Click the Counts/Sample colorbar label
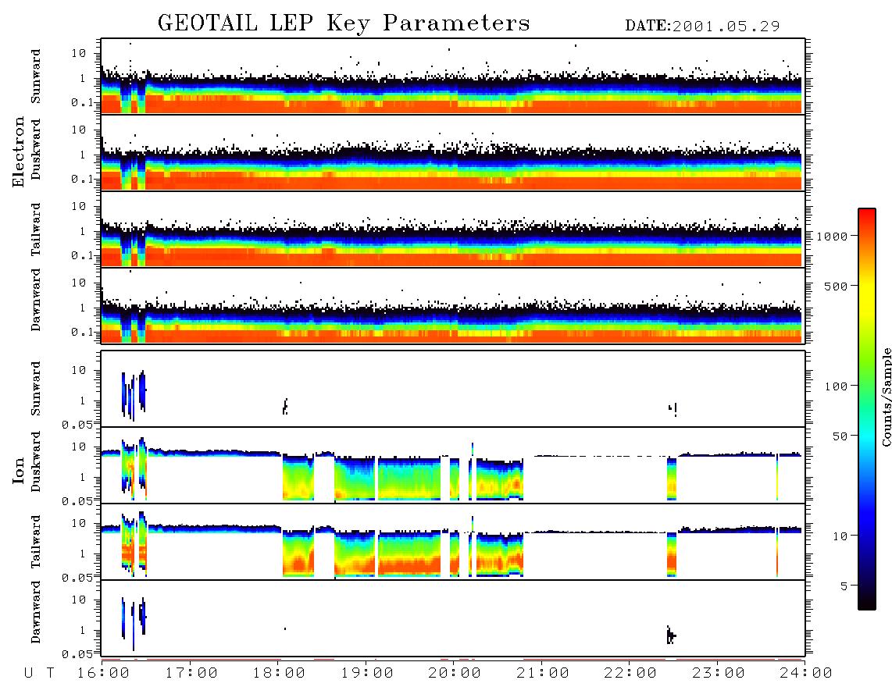Viewport: 892px width, 687px height. click(886, 397)
